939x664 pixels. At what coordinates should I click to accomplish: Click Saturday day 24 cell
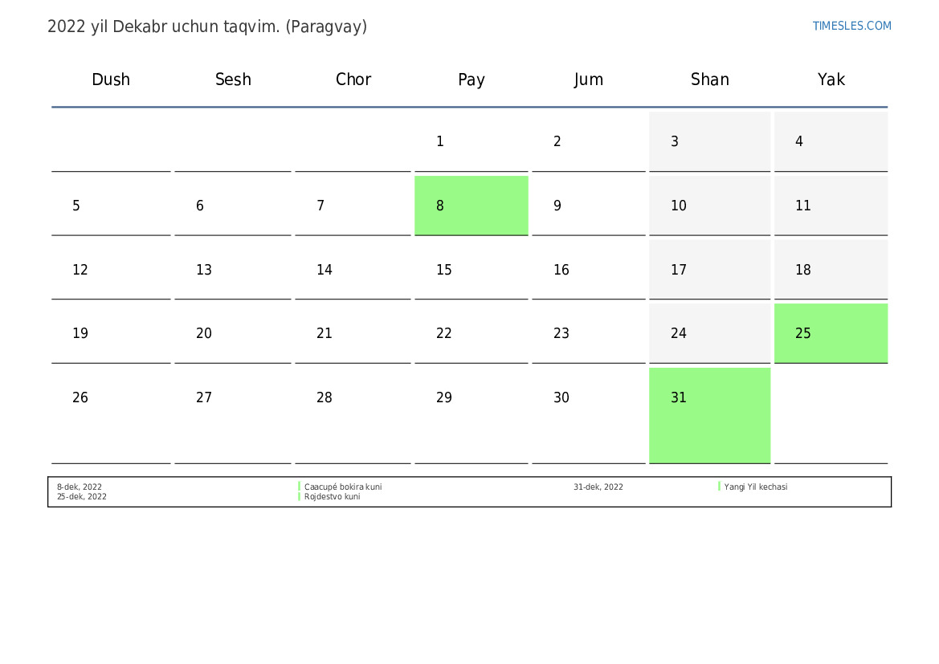tap(709, 333)
